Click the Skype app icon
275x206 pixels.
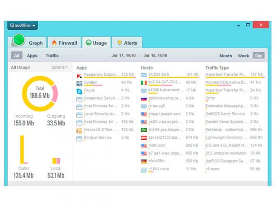pos(79,91)
